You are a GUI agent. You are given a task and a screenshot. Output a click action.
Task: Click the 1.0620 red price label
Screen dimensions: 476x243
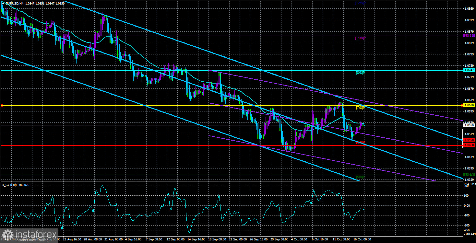point(469,105)
